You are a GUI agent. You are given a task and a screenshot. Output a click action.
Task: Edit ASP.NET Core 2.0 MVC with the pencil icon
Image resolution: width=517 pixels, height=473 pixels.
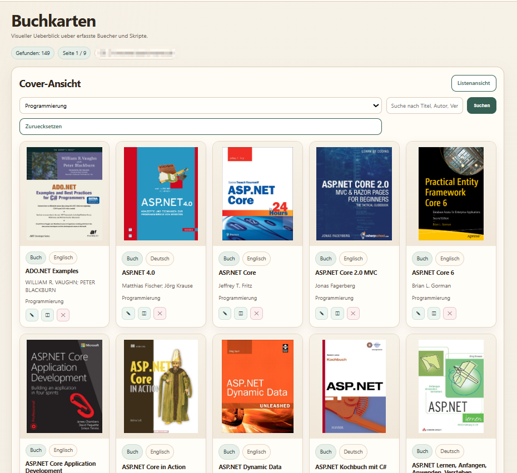pos(321,313)
